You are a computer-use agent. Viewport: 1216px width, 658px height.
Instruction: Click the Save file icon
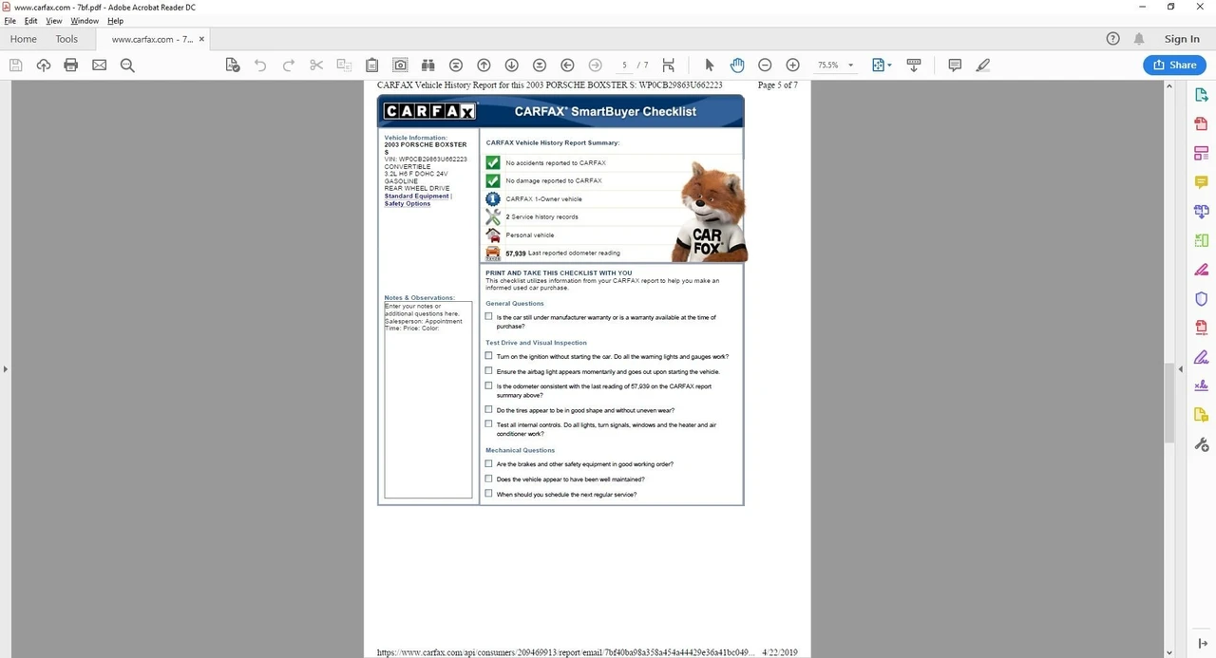click(x=15, y=65)
